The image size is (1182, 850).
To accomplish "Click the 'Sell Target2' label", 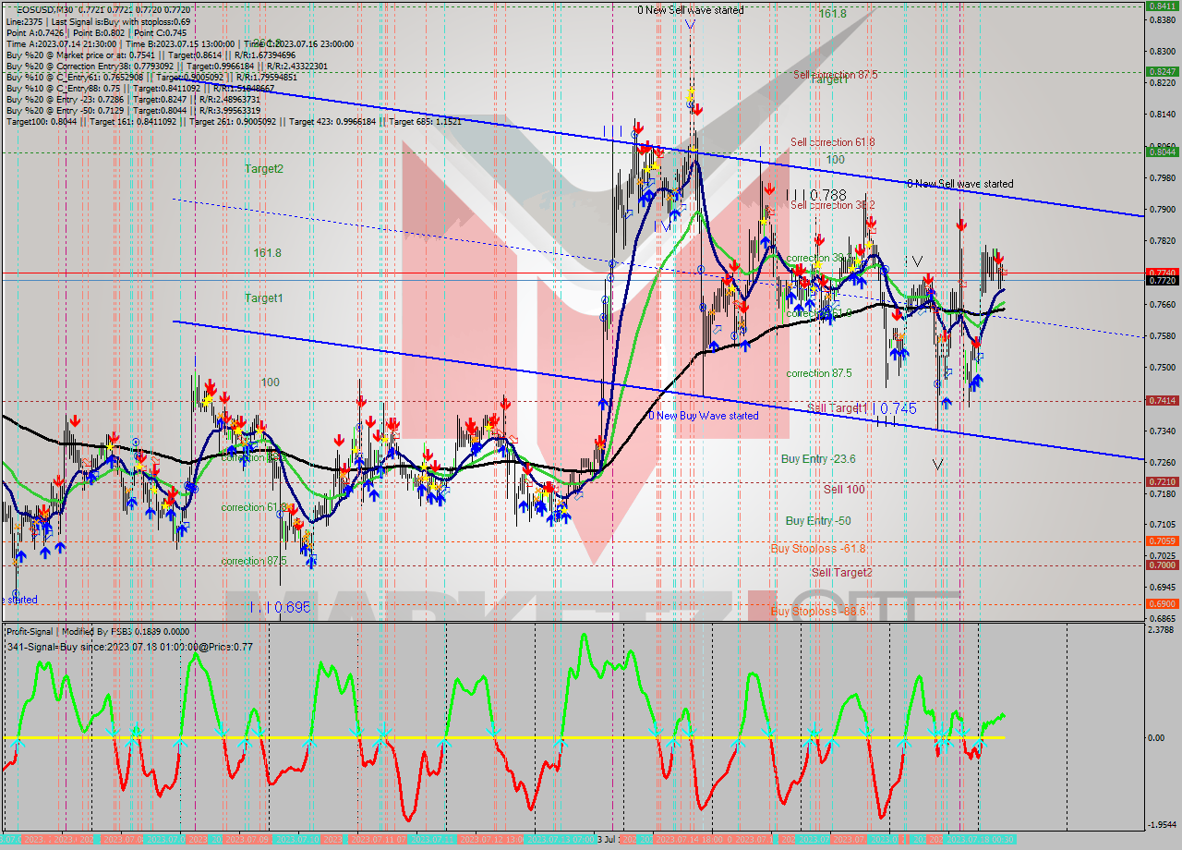I will pos(841,573).
